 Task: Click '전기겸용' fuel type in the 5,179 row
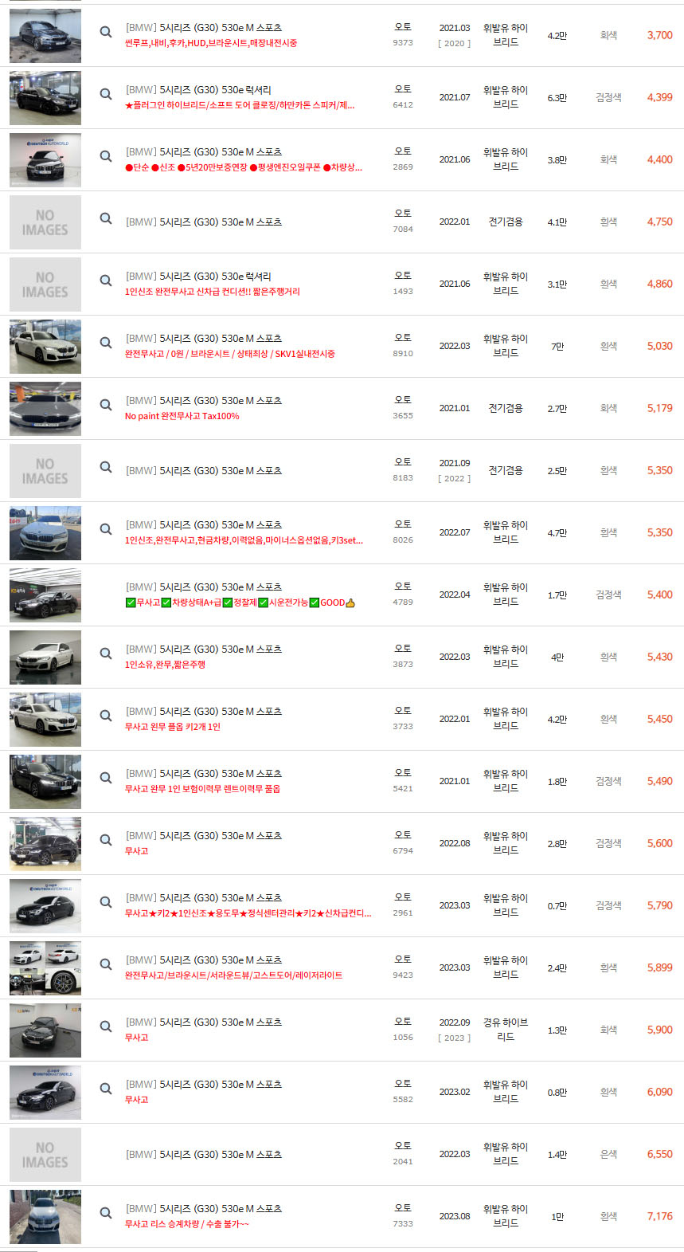[506, 408]
